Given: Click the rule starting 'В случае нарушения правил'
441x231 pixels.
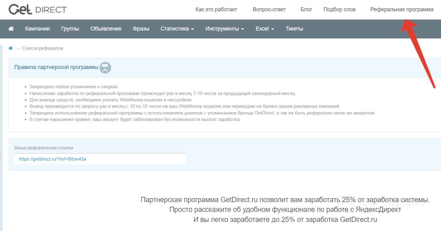Looking at the screenshot, I should 135,119.
